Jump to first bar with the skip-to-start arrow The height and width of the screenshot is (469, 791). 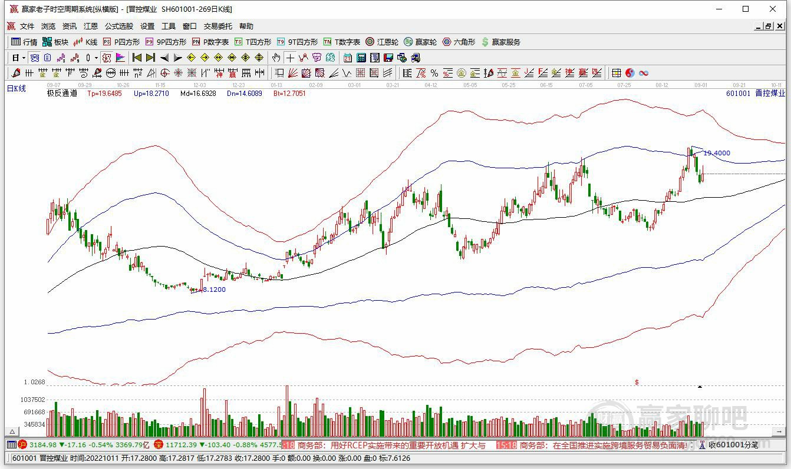tap(137, 58)
